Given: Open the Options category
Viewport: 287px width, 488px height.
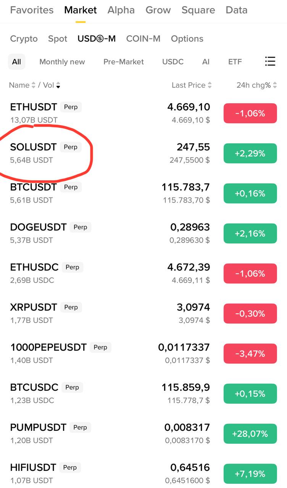Looking at the screenshot, I should 187,39.
